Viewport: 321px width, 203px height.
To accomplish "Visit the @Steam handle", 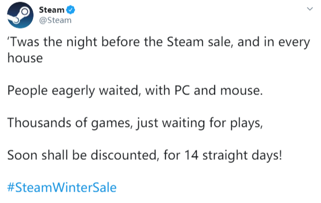I will coord(55,20).
